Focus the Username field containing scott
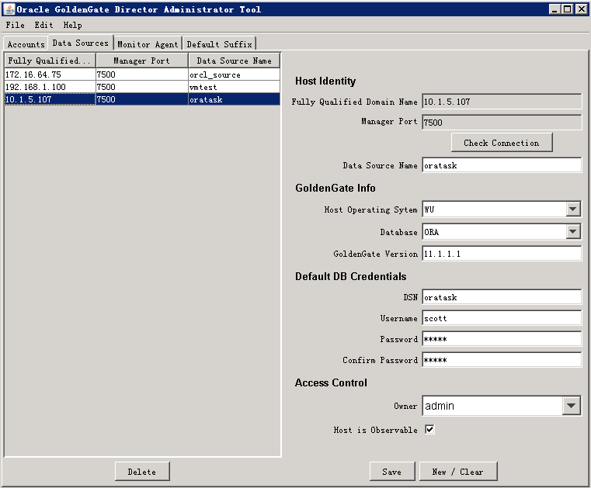 click(x=501, y=318)
